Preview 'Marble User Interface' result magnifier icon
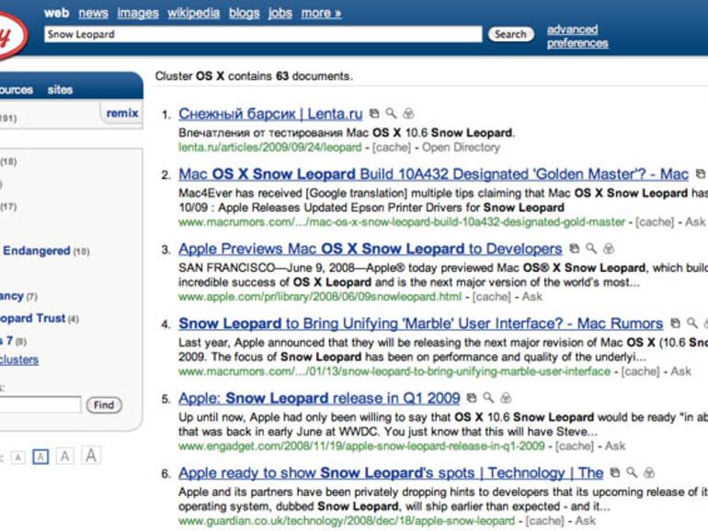 tap(691, 323)
